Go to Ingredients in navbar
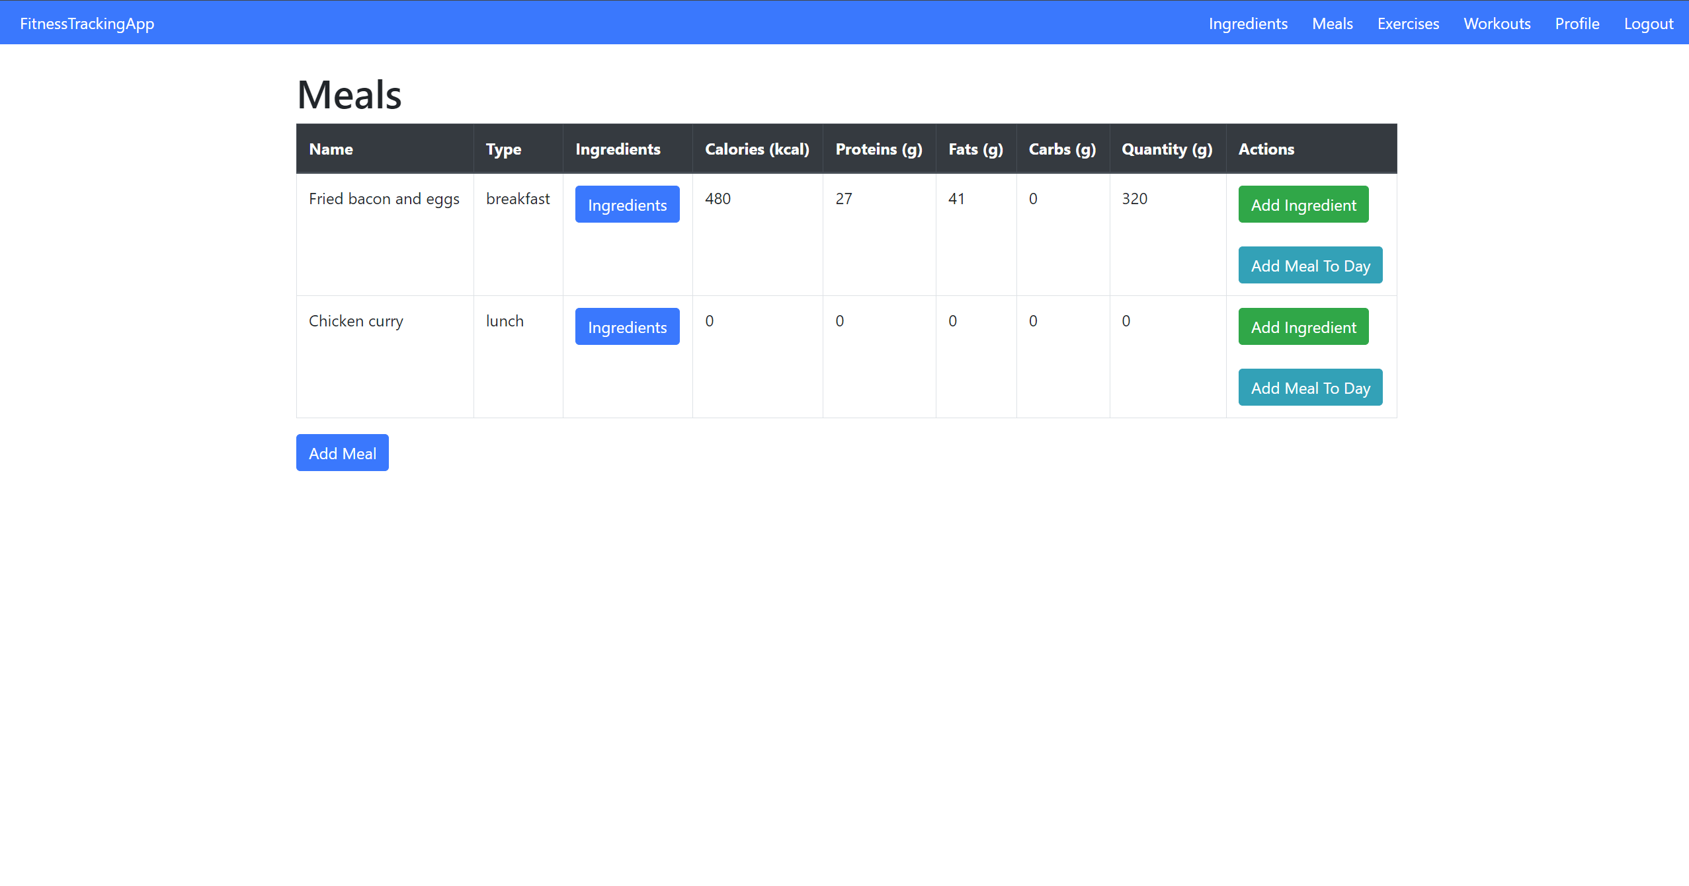Screen dimensions: 1689x886 (1247, 24)
